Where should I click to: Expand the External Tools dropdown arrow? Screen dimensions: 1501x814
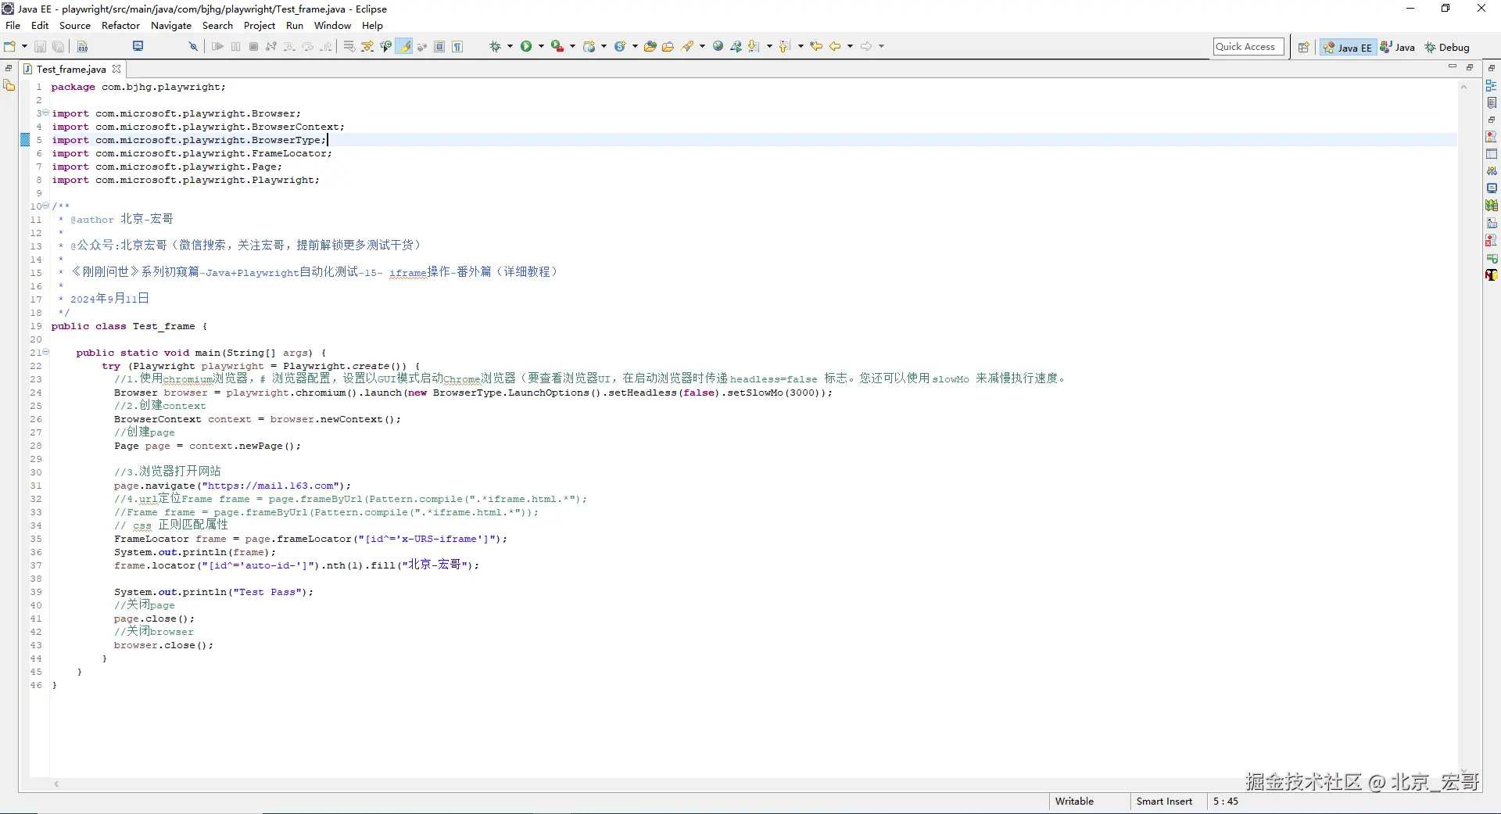coord(572,47)
